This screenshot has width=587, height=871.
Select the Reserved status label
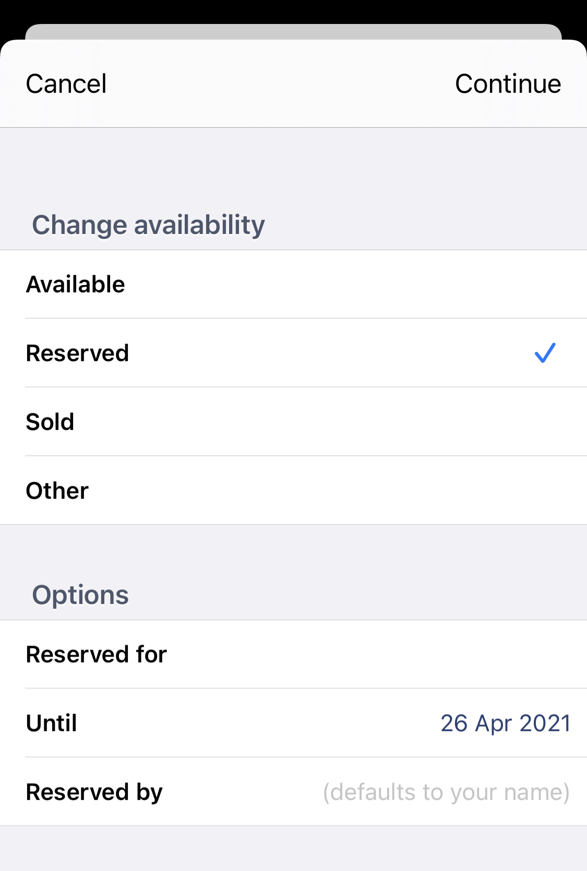77,353
